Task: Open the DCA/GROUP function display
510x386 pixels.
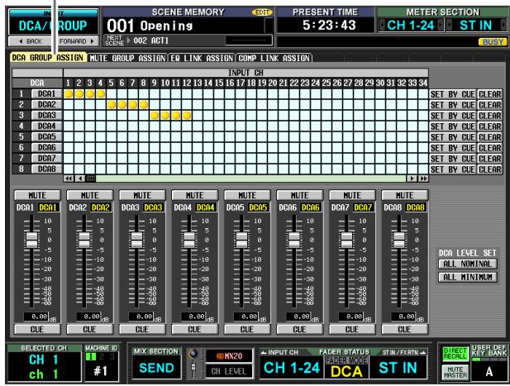Action: (x=54, y=26)
